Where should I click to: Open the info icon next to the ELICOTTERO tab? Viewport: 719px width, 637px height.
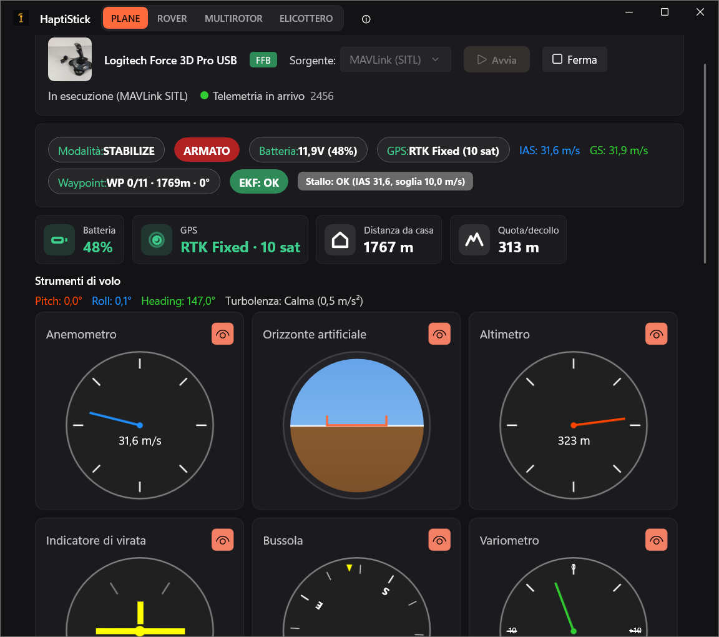coord(366,19)
